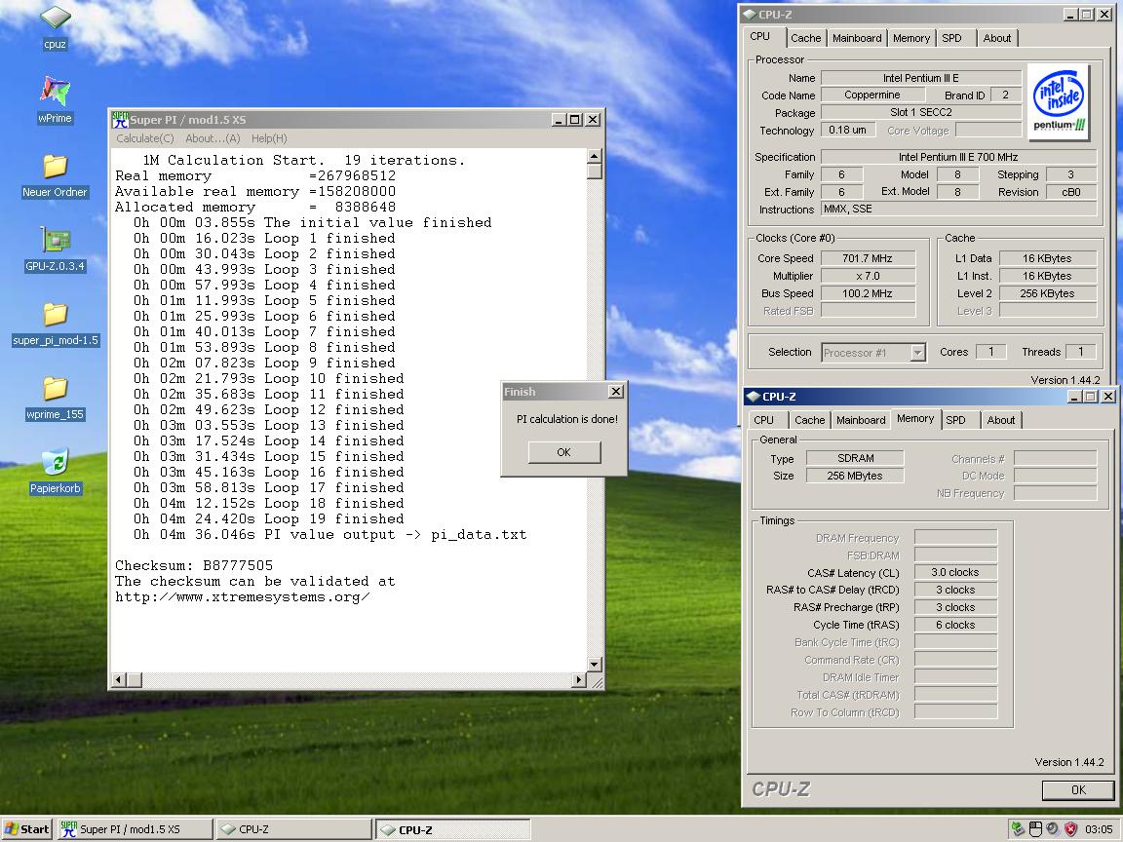The width and height of the screenshot is (1123, 842).
Task: Open the cpuz desktop icon
Action: 56,27
